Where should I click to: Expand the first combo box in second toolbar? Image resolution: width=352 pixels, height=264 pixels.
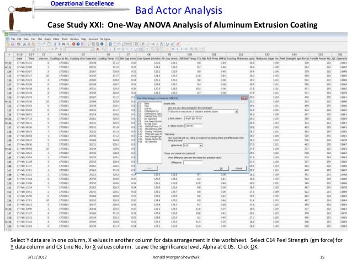[34, 49]
